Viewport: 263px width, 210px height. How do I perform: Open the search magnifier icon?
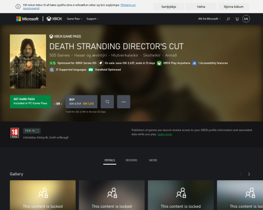(228, 19)
